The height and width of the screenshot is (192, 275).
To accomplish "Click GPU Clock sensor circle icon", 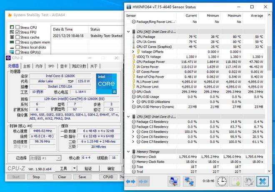I will point(134,91).
